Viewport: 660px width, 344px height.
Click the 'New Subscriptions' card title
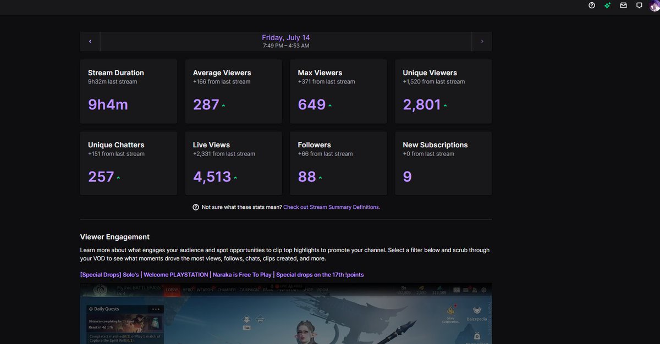point(436,145)
